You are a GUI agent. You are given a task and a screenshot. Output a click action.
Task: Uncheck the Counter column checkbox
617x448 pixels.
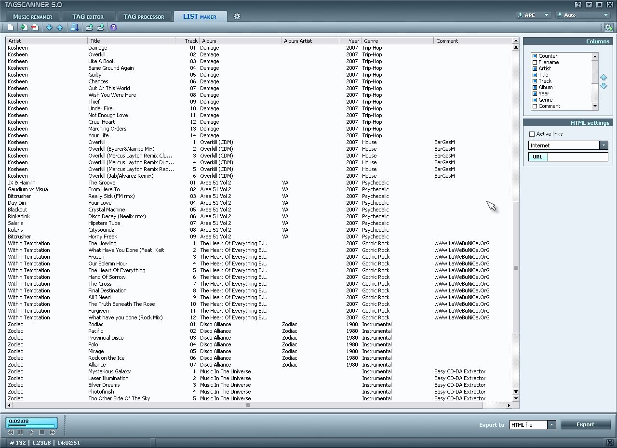click(x=535, y=56)
